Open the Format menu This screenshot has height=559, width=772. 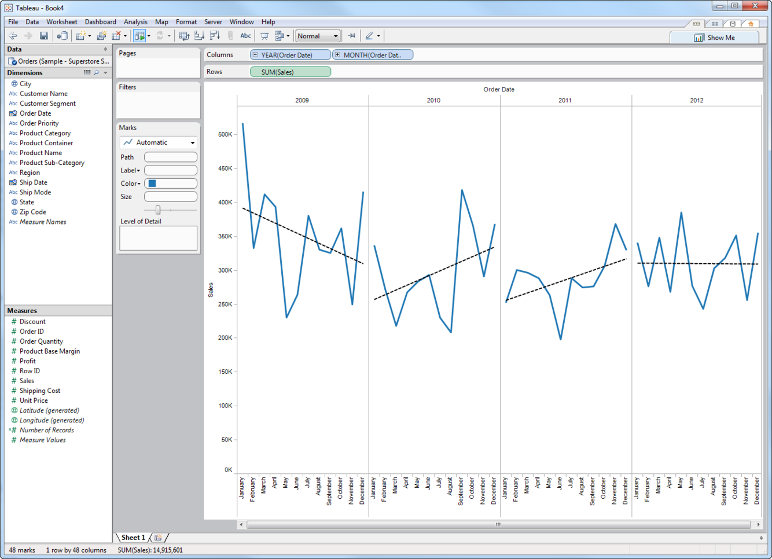coord(186,22)
